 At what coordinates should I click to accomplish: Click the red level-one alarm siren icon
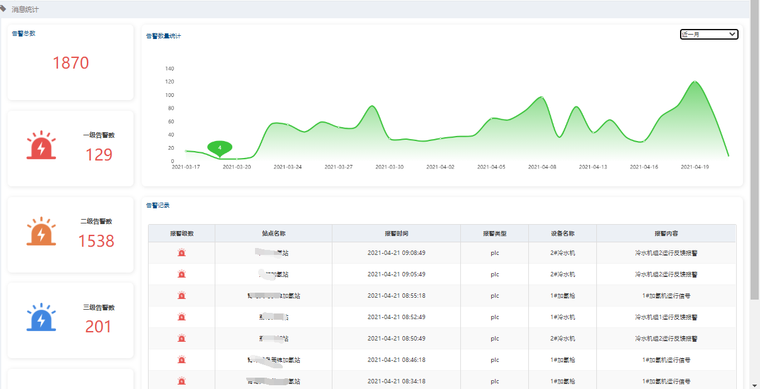point(41,145)
